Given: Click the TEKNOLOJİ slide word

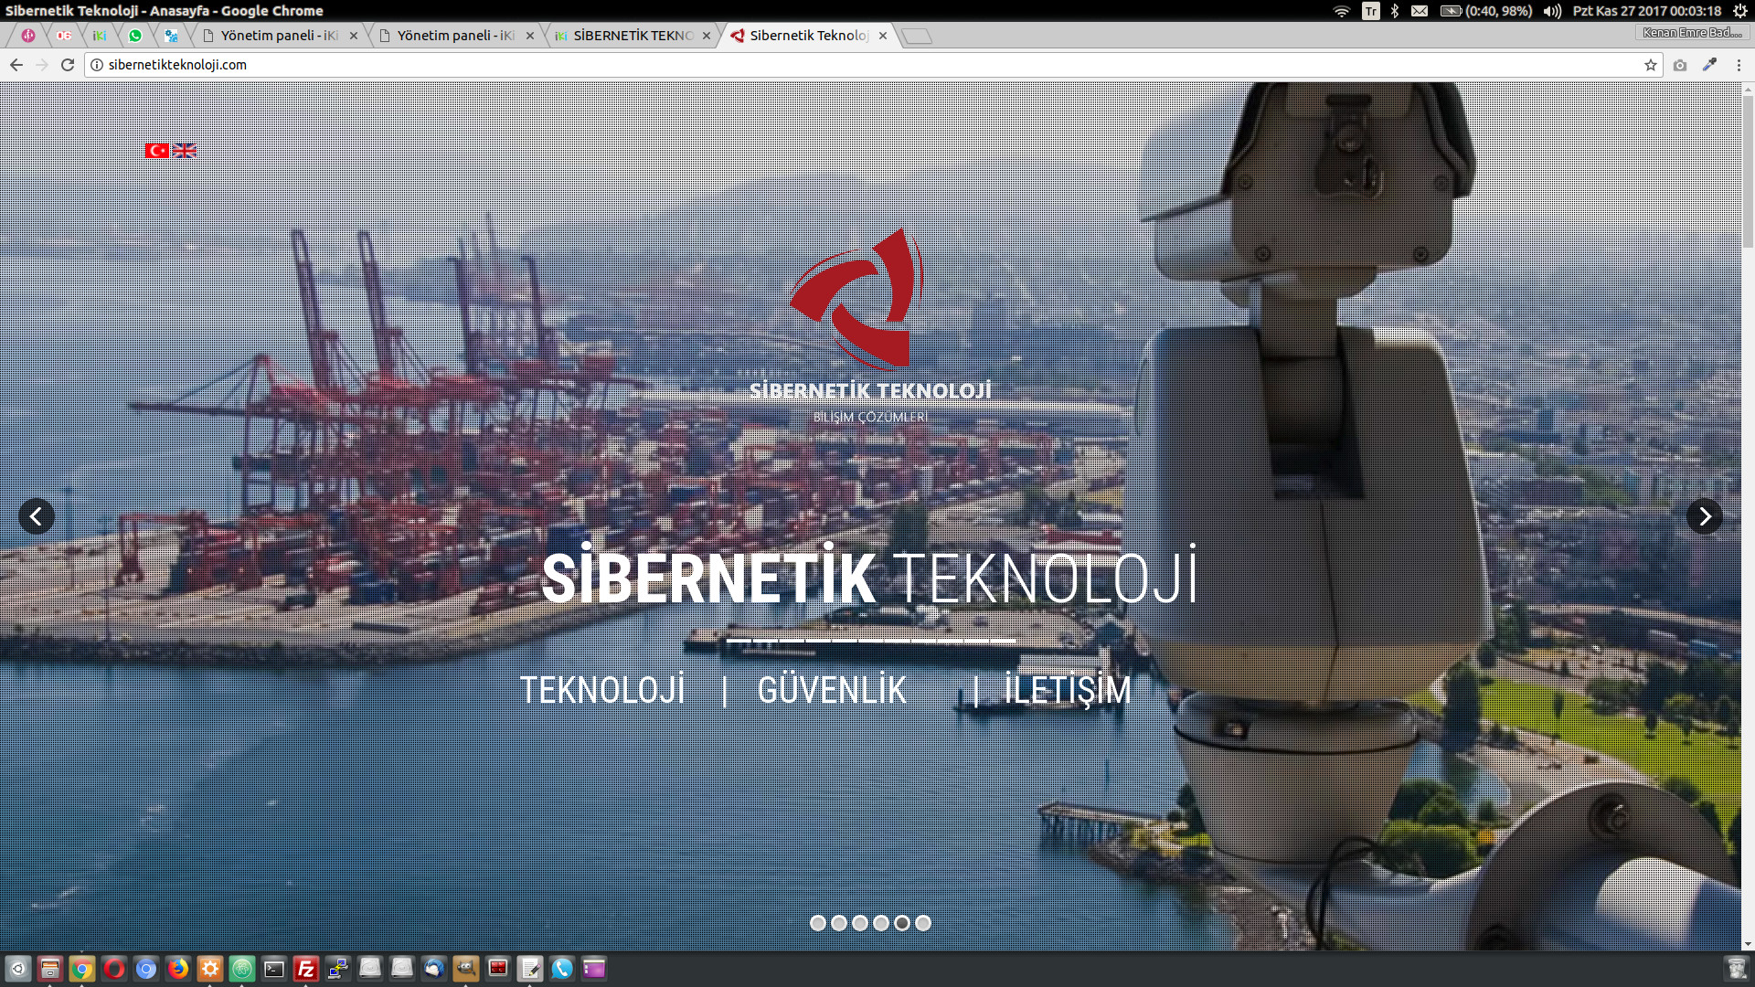Looking at the screenshot, I should (602, 690).
